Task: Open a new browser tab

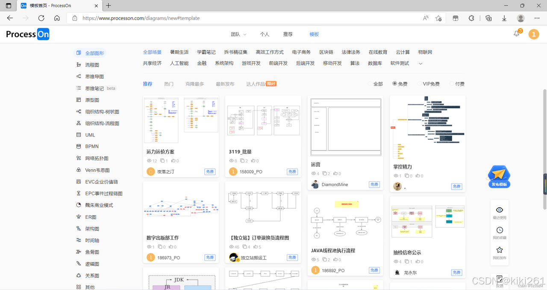Action: tap(109, 6)
